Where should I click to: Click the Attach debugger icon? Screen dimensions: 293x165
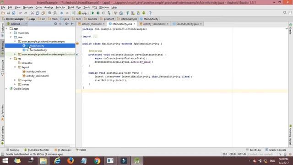pyautogui.click(x=109, y=13)
